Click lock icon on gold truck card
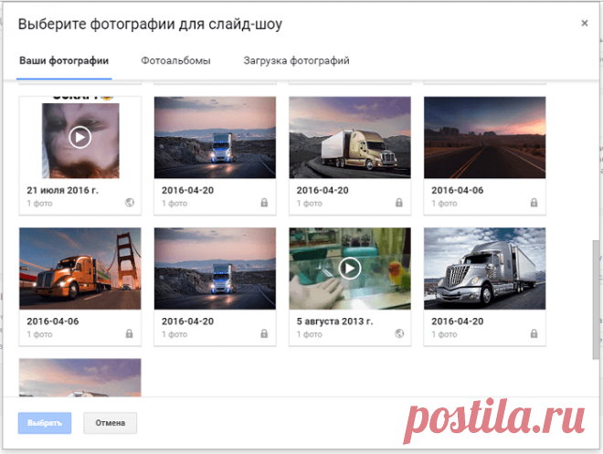 coord(399,203)
